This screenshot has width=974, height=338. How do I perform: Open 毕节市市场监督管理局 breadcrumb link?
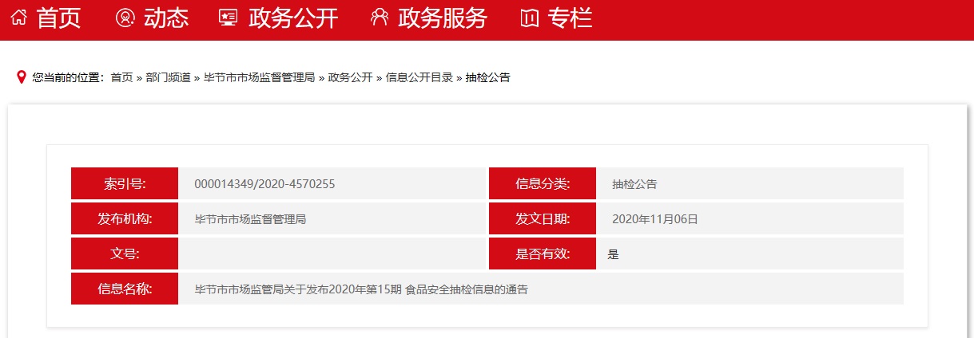coord(259,77)
